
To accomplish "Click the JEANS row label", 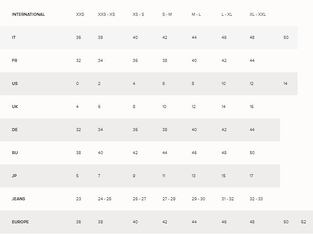I will [x=18, y=199].
